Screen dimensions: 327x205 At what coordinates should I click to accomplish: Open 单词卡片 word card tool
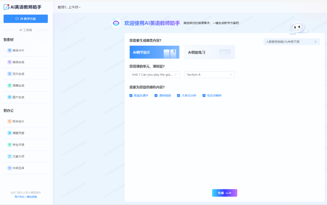click(x=18, y=50)
